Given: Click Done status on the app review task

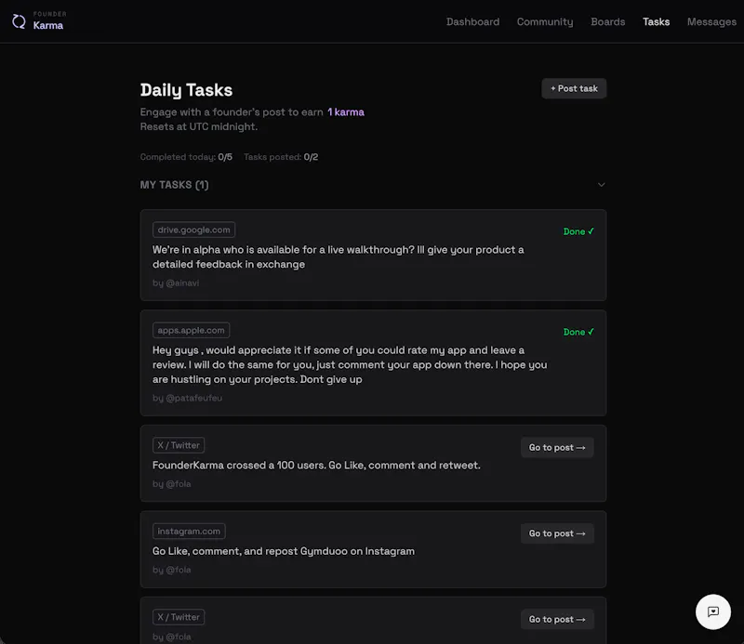Looking at the screenshot, I should coord(578,332).
